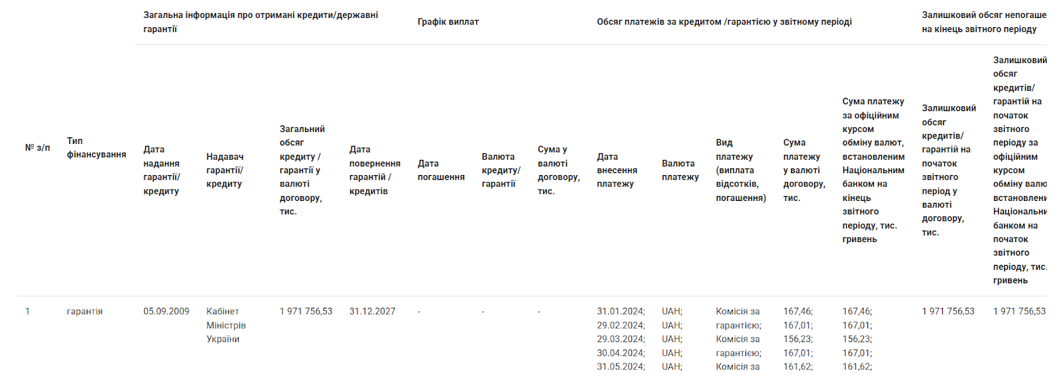Select the "Дата внесення платежу" column header
Screen dimensions: 1061x376
pyautogui.click(x=617, y=170)
